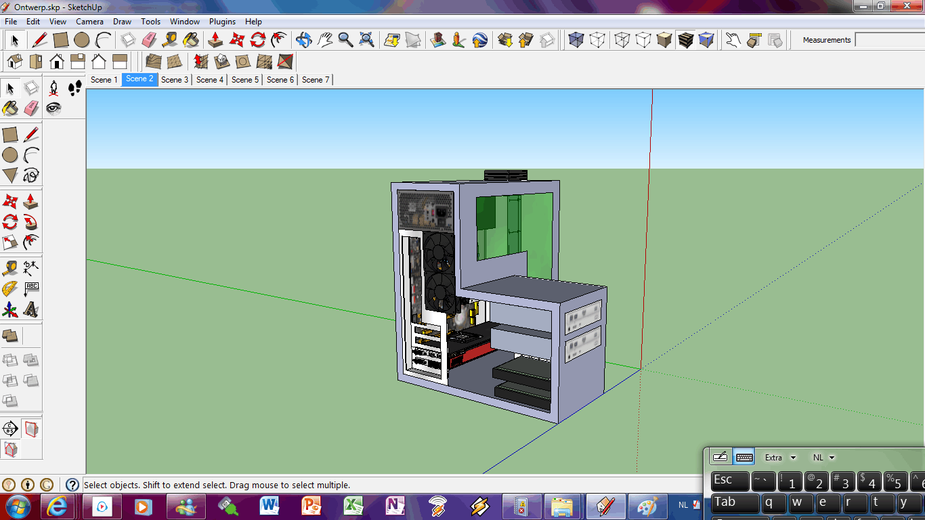Toggle Display Section Planes
Image resolution: width=925 pixels, height=520 pixels.
click(x=31, y=428)
